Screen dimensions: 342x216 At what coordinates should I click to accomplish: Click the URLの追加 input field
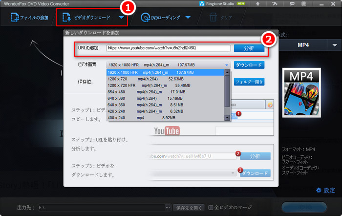pyautogui.click(x=168, y=48)
